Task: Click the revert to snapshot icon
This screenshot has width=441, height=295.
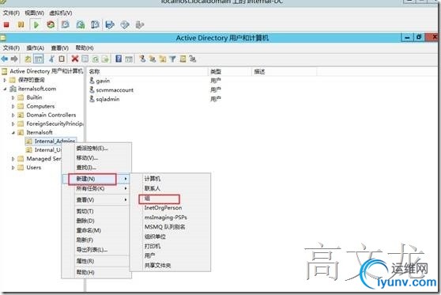Action: pos(81,25)
